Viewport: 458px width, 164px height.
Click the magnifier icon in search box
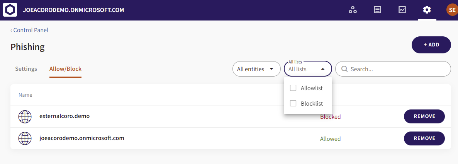pos(344,69)
